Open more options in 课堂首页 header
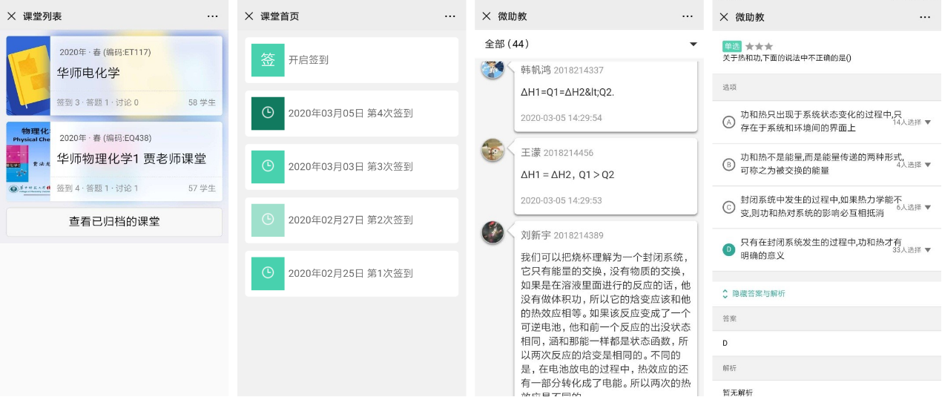This screenshot has height=397, width=942. [450, 16]
